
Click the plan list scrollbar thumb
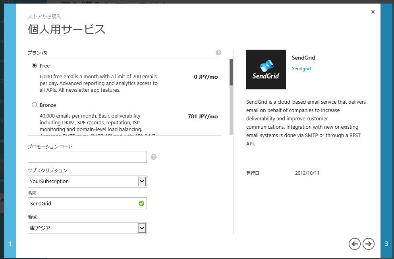pos(231,72)
